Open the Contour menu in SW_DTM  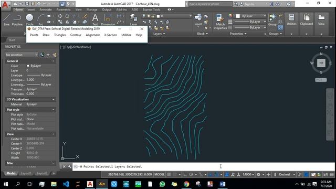pos(76,35)
